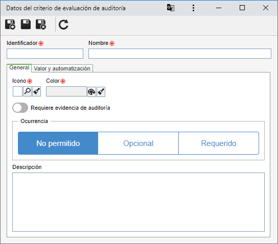278x244 pixels.
Task: Click the translate icon in the title bar
Action: click(x=171, y=8)
